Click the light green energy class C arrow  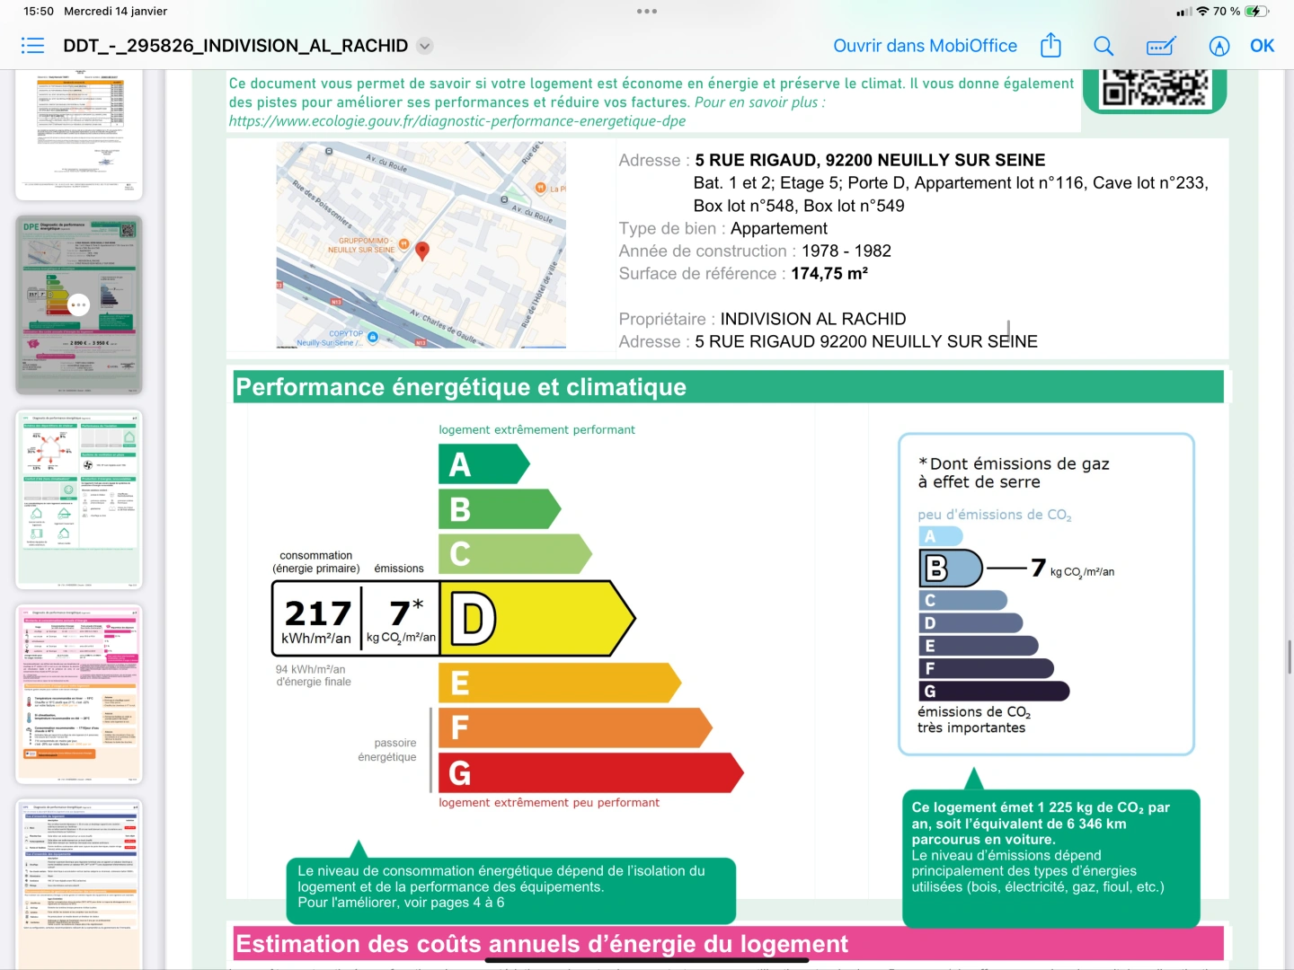515,554
